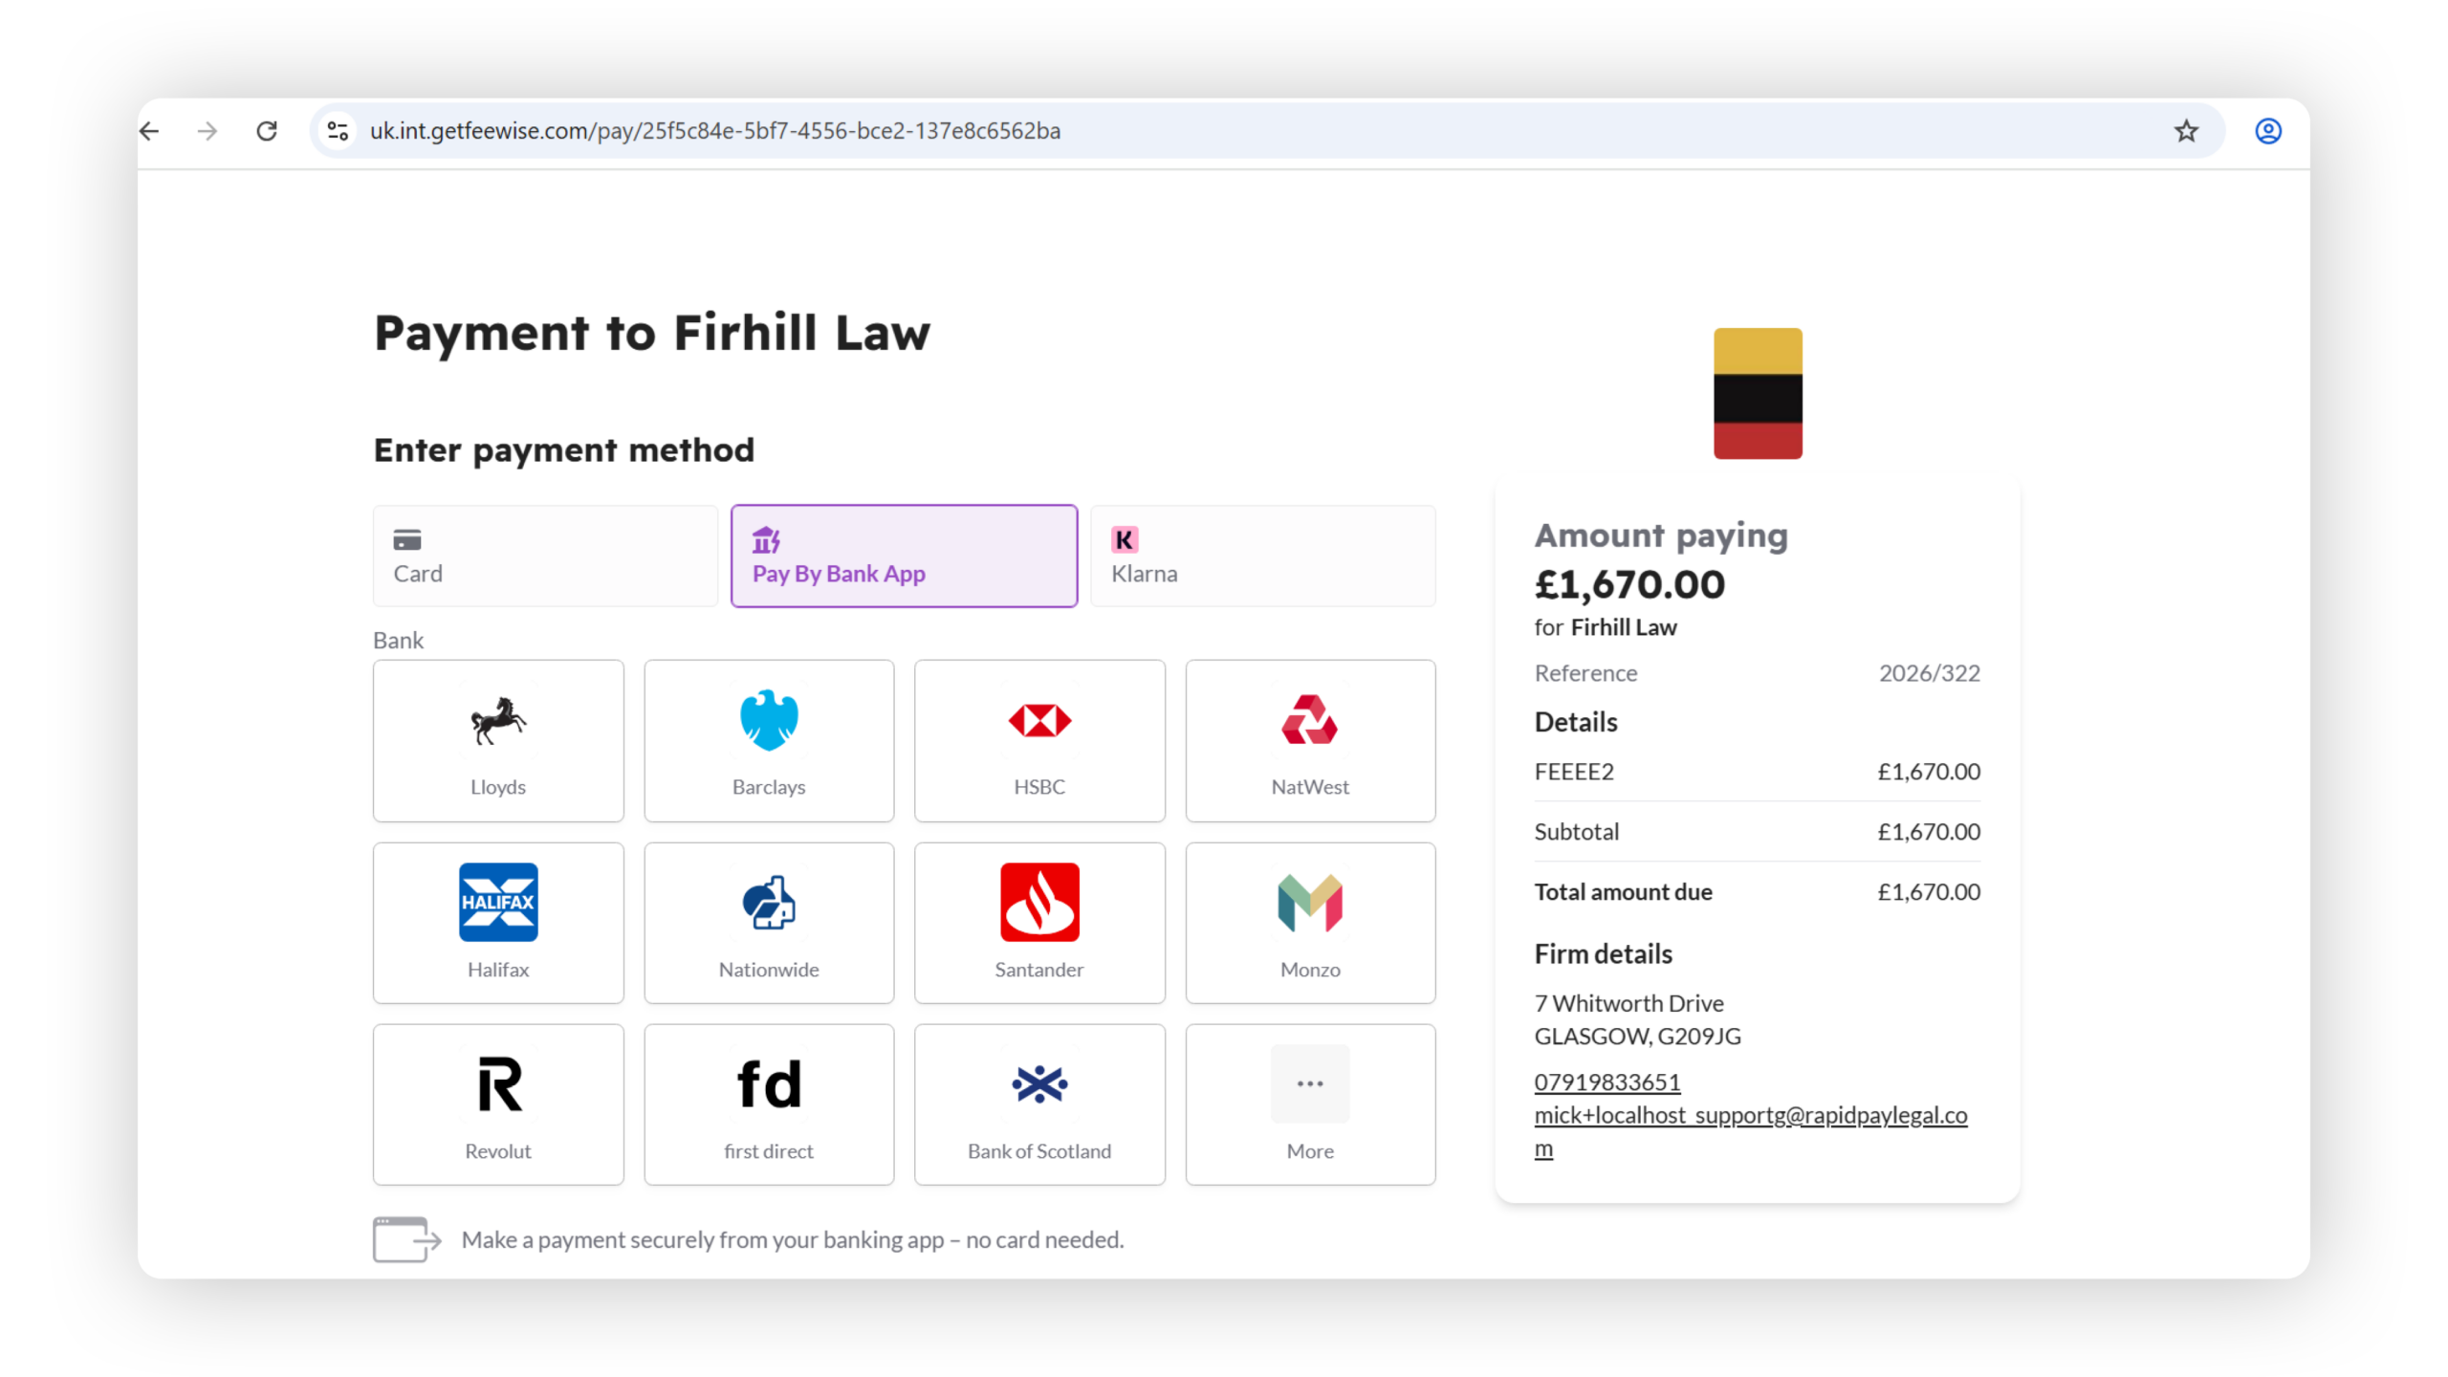The image size is (2448, 1377).
Task: Pick HSBC as paying bank
Action: 1039,740
